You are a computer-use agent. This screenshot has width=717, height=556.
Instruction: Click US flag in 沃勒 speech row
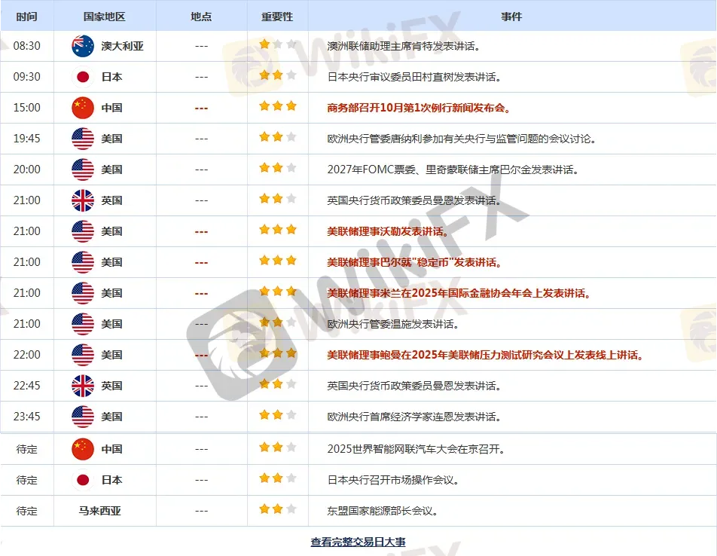[83, 231]
